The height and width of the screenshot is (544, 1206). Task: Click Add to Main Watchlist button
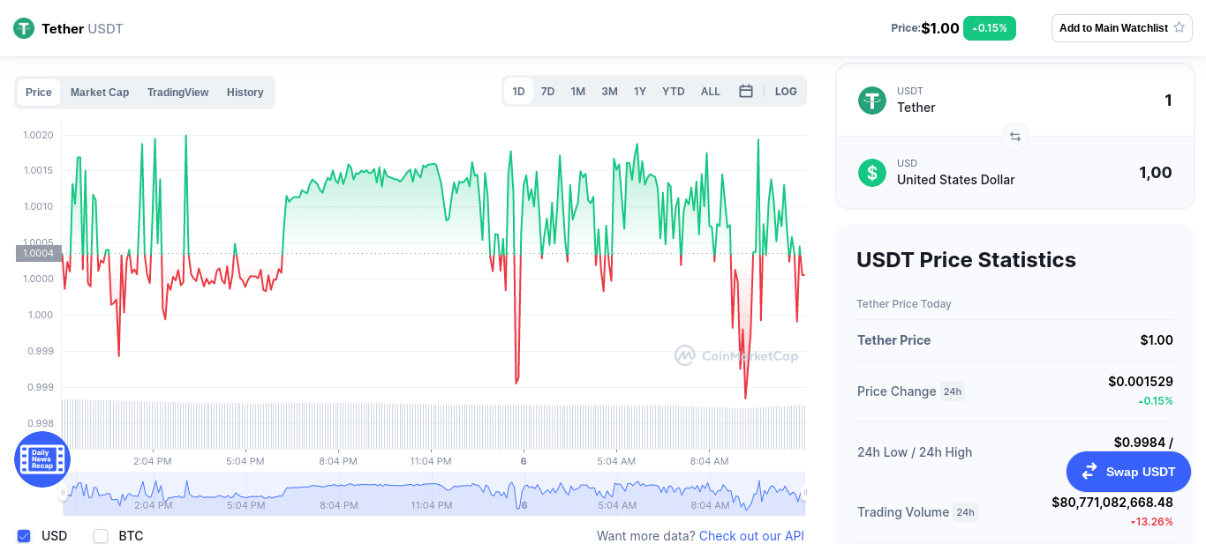(x=1121, y=28)
